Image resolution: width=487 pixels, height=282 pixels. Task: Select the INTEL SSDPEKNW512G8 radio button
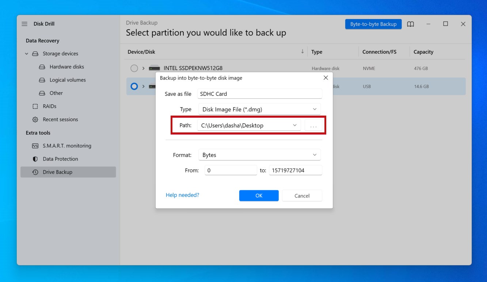coord(134,68)
